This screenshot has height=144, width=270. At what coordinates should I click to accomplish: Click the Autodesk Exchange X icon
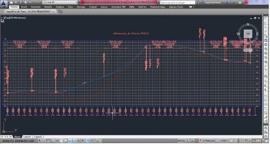click(226, 2)
